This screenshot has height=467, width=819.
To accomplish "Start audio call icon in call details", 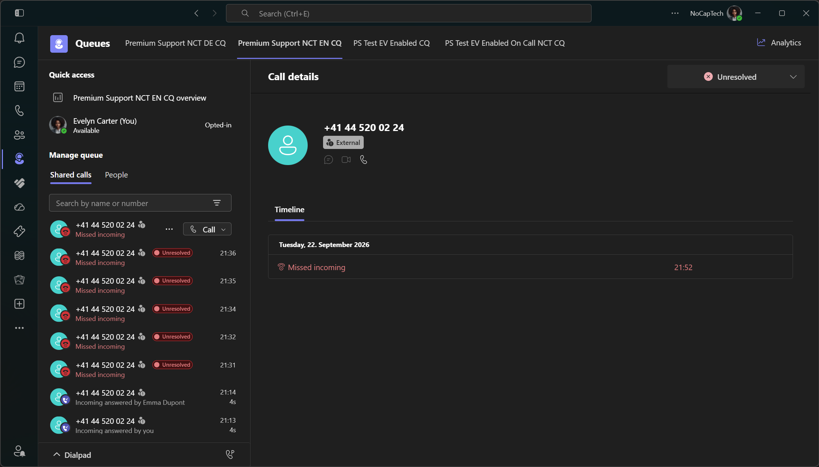I will tap(363, 160).
